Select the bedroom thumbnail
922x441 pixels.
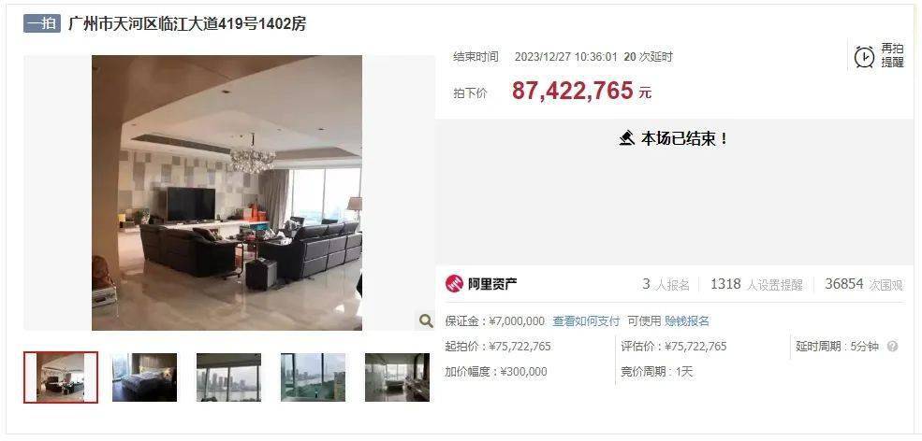[x=145, y=377]
